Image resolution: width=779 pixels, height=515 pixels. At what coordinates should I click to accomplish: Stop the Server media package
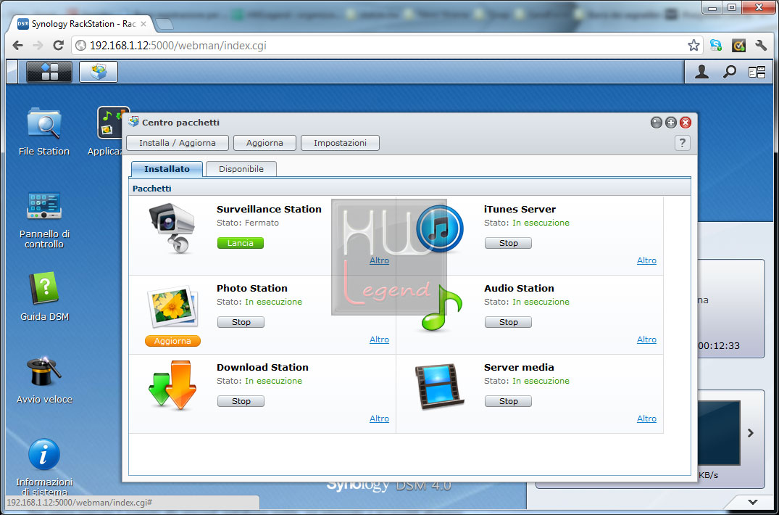pyautogui.click(x=508, y=401)
